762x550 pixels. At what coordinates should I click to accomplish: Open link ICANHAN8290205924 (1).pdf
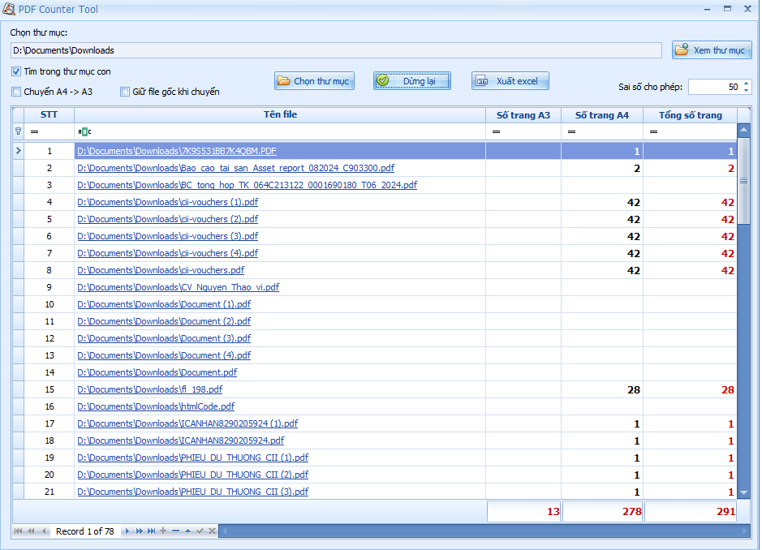point(187,423)
